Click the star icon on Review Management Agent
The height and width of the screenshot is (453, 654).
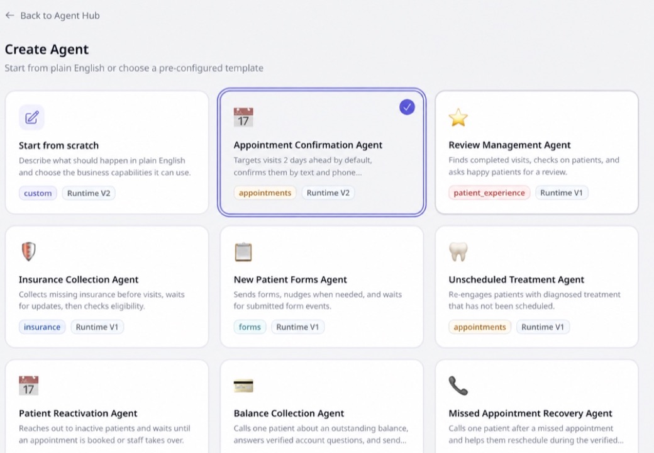[x=458, y=117]
